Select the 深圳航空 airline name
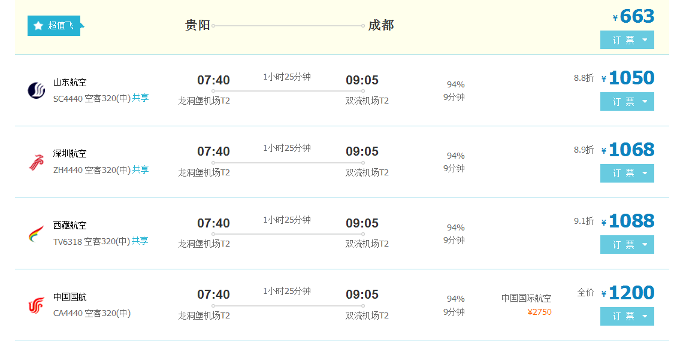The height and width of the screenshot is (343, 677). 70,154
